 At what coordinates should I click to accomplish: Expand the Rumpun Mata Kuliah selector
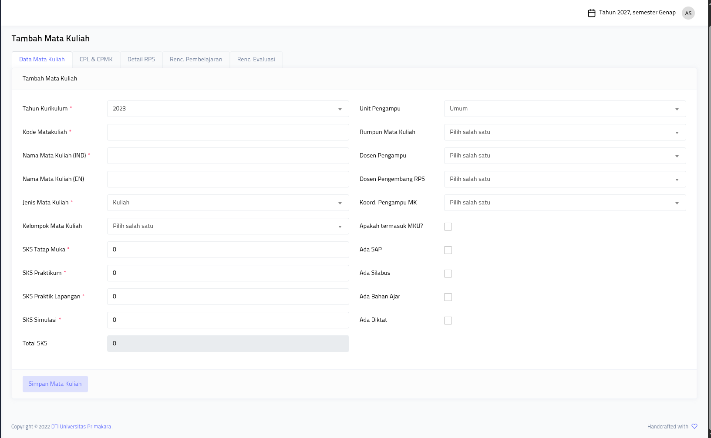[565, 132]
